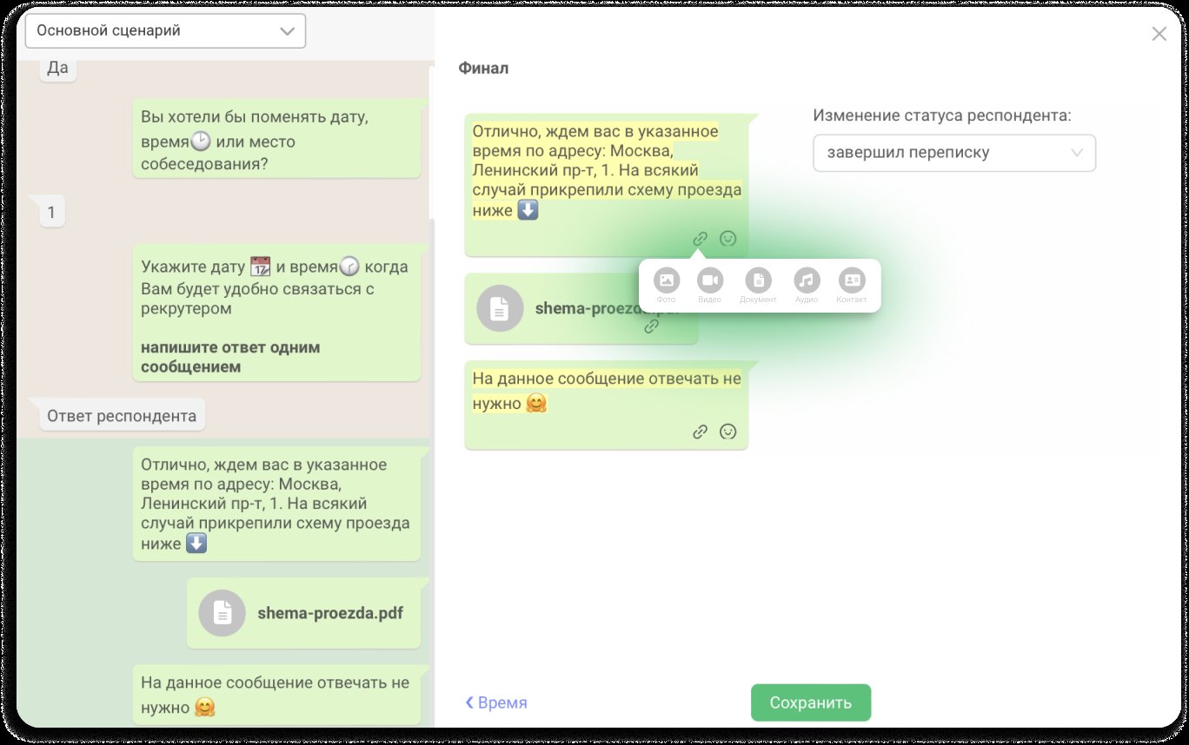Click the message text starting with Отлично, ждем вас
Screen dimensions: 1189x745
point(607,171)
